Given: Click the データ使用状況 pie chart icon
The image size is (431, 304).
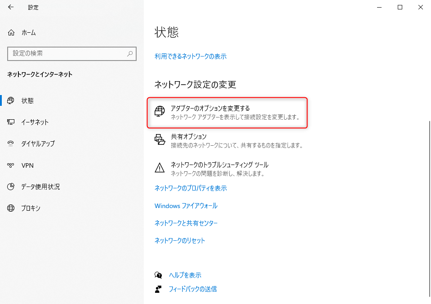Looking at the screenshot, I should [x=11, y=187].
